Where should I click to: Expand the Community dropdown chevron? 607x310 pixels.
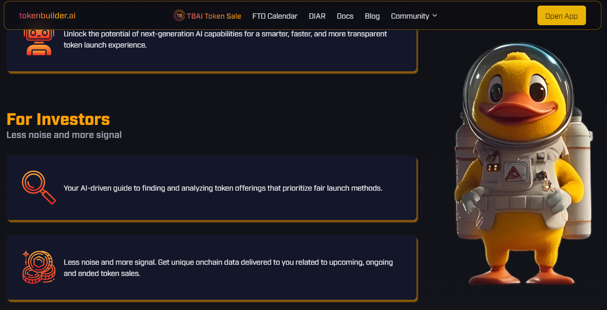[435, 15]
